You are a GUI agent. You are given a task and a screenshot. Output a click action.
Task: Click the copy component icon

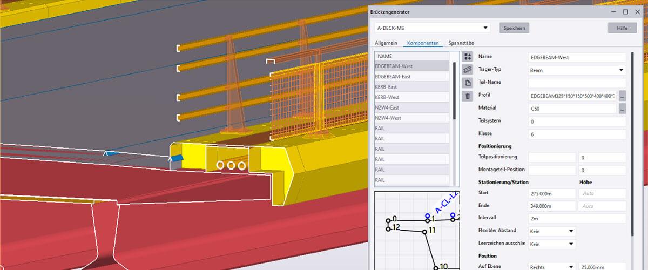(468, 83)
